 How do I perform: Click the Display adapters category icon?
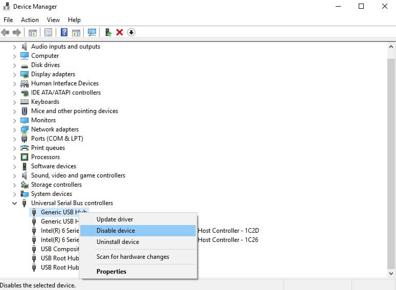(25, 74)
